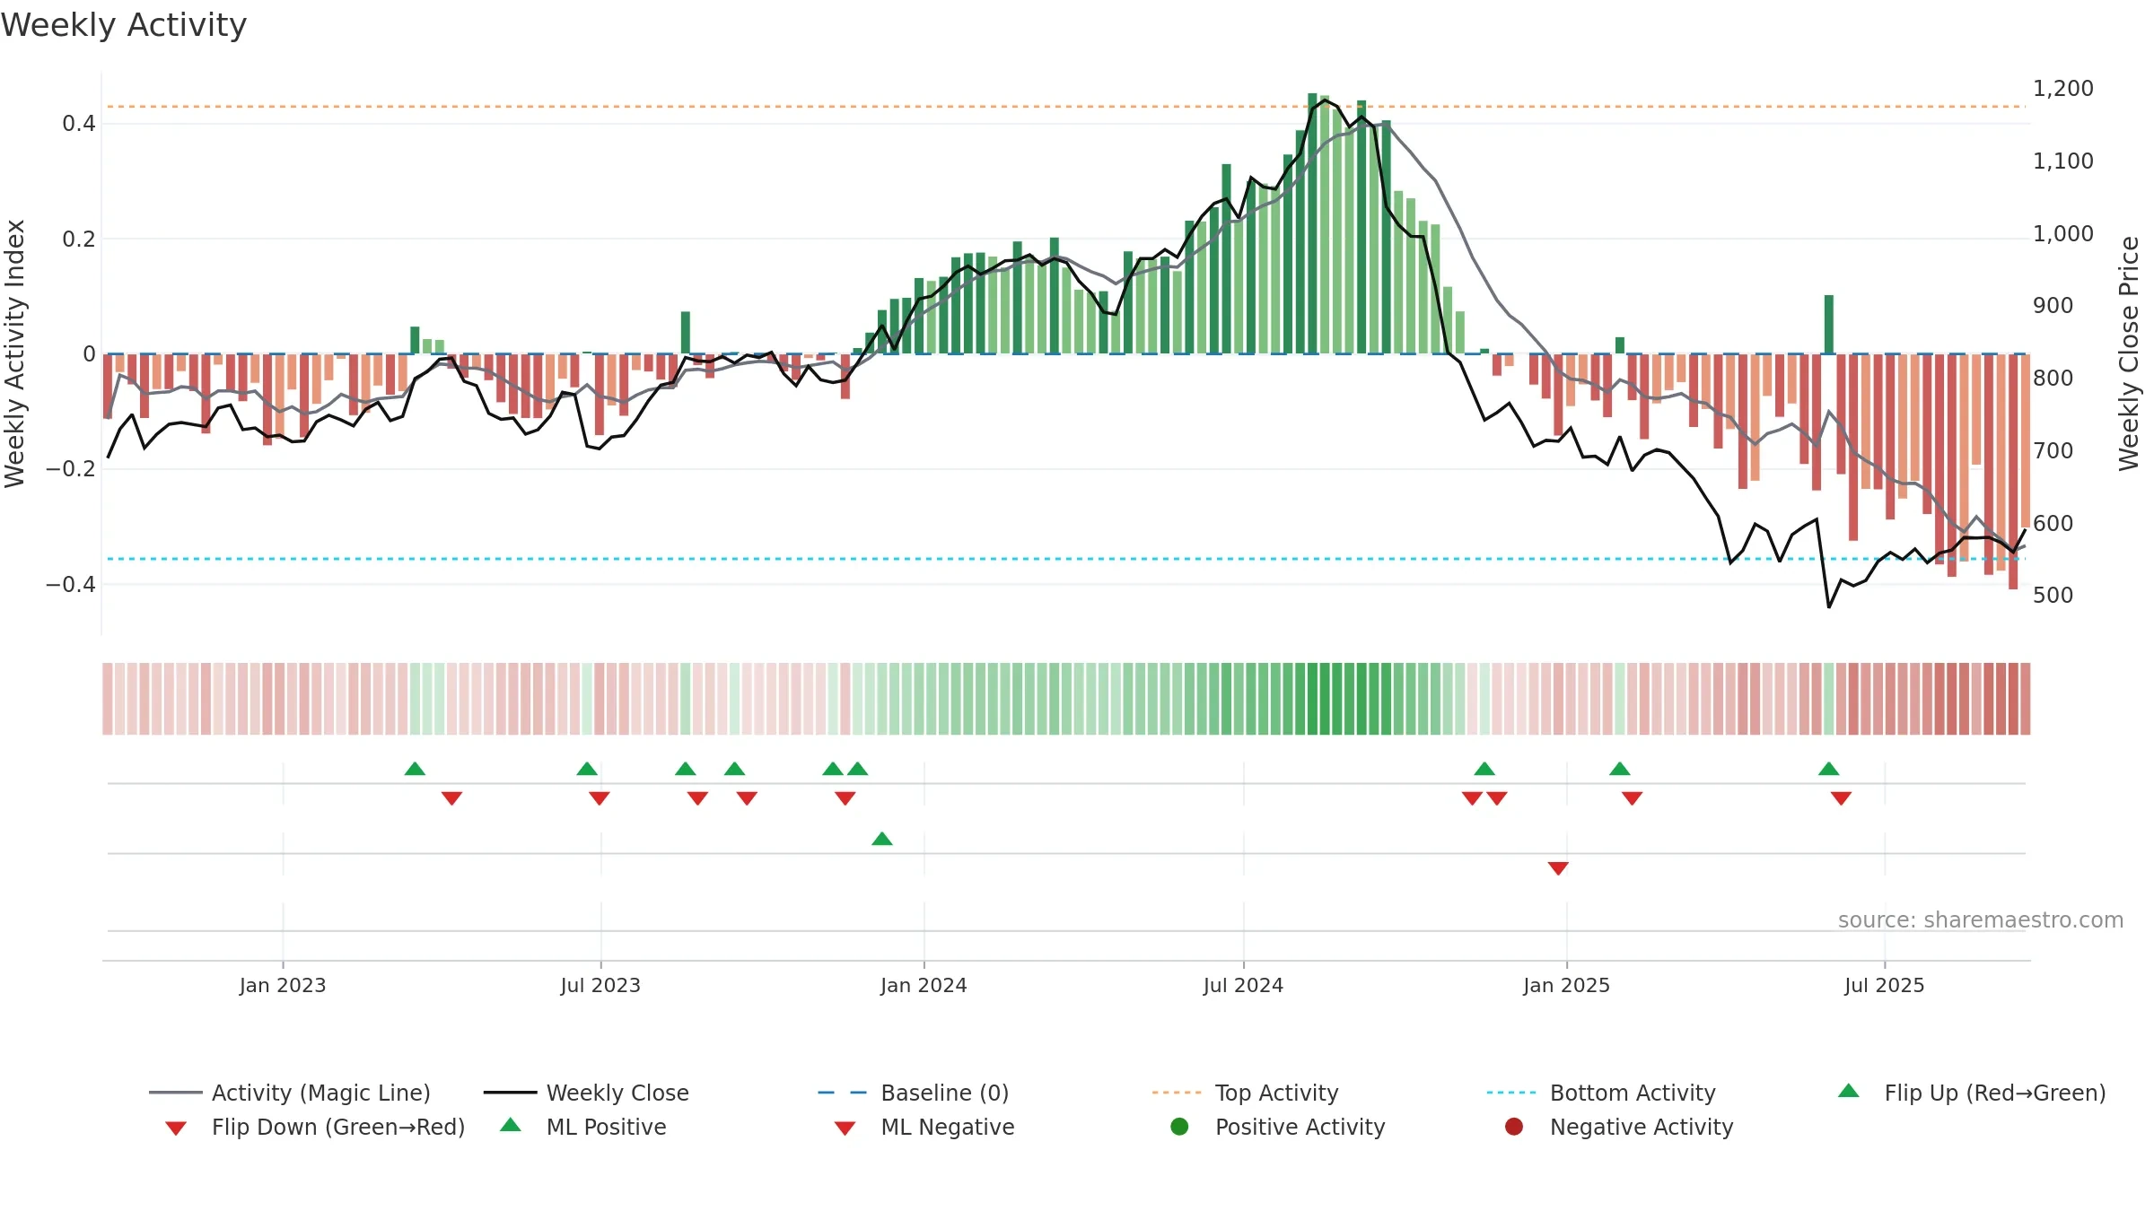Click the "Weekly Close Price" axis title
This screenshot has width=2154, height=1211.
coord(2129,353)
